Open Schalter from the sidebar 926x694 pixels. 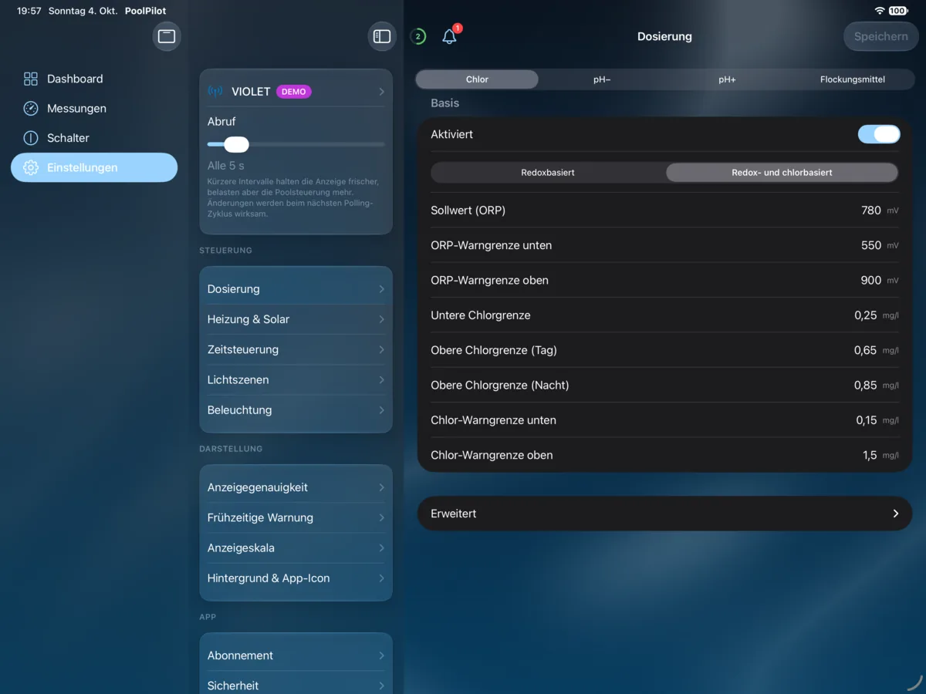pyautogui.click(x=94, y=138)
